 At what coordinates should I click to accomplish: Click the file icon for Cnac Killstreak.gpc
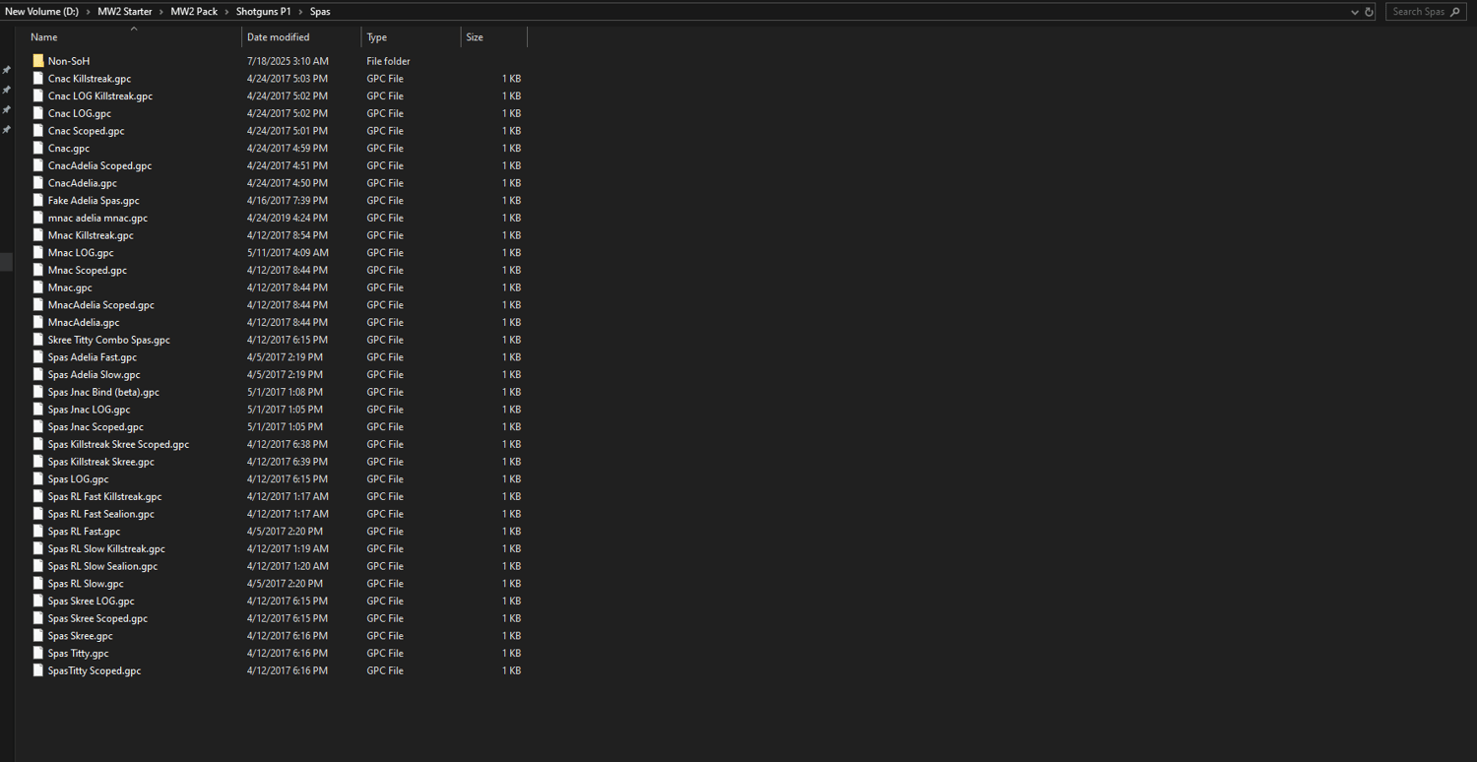click(38, 79)
